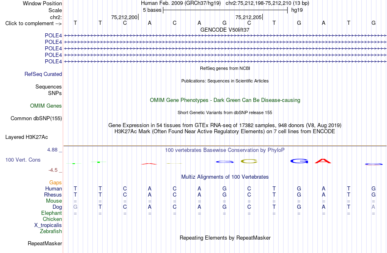
Task: Open the RefSeq Curated track label
Action: [x=43, y=74]
